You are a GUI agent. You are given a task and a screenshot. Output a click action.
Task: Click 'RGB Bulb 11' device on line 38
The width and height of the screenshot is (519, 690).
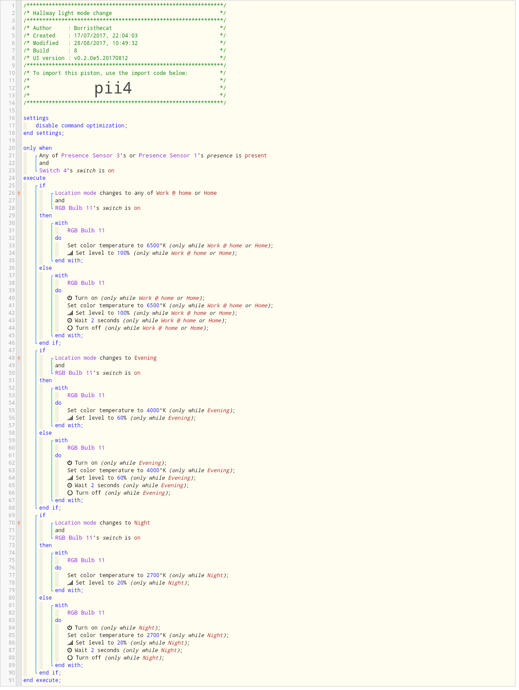86,283
